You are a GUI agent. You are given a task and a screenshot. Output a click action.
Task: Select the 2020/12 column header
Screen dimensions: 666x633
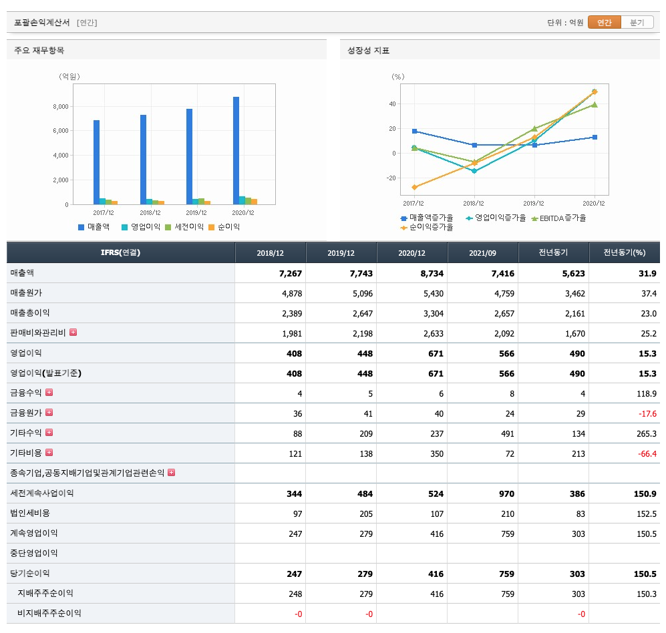tap(411, 252)
